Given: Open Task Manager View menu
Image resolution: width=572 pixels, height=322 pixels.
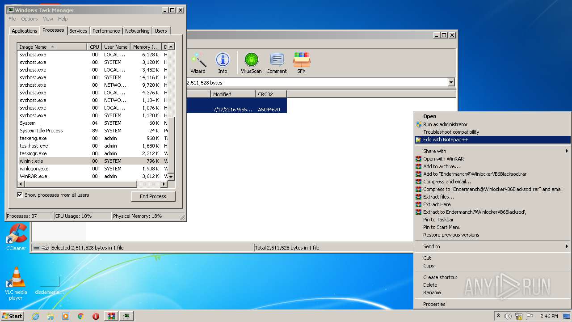Looking at the screenshot, I should point(48,19).
